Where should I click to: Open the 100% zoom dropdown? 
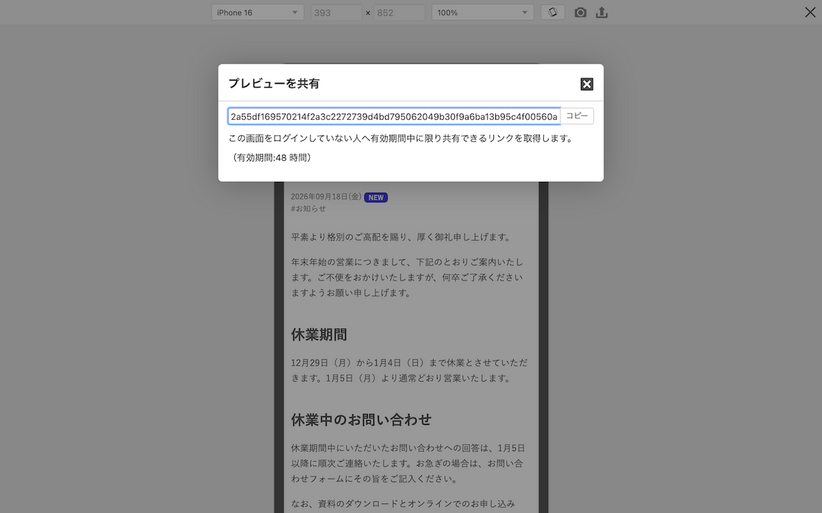[483, 12]
